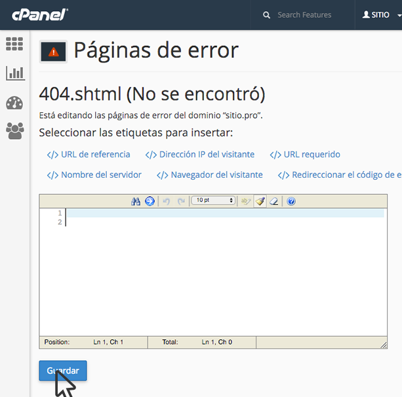
Task: Click the eraser icon in editor toolbar
Action: pyautogui.click(x=275, y=201)
